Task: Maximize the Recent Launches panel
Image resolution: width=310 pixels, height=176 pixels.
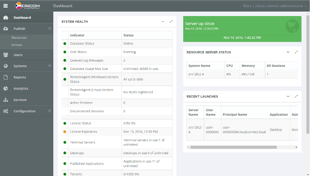Action: tap(297, 96)
